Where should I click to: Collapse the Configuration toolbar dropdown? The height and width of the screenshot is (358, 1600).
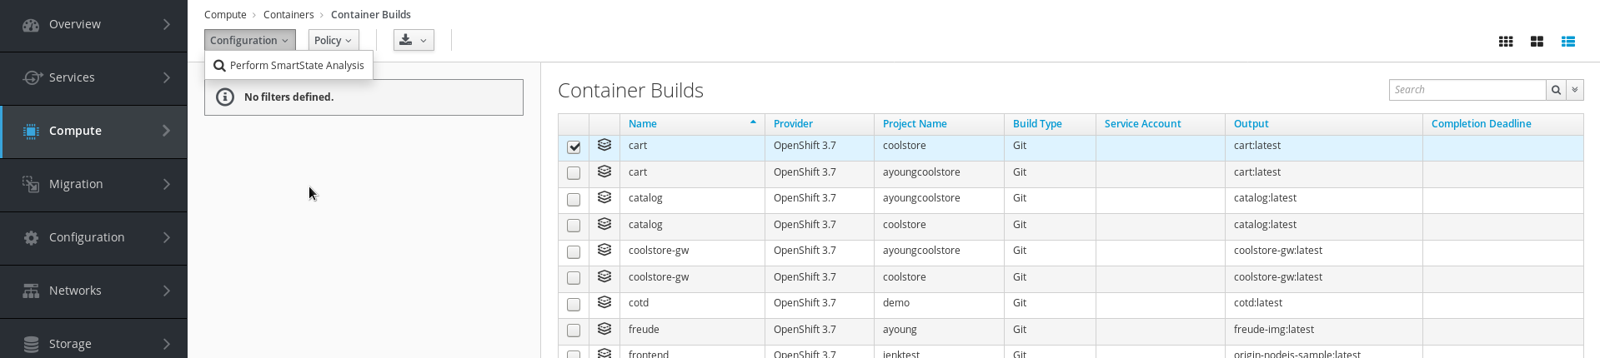pos(249,40)
